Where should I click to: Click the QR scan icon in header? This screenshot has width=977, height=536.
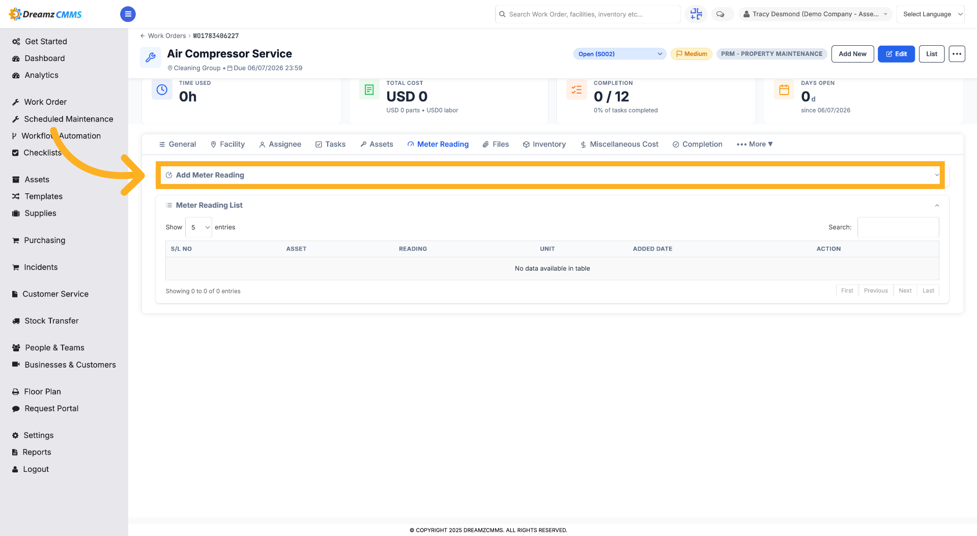pos(696,14)
